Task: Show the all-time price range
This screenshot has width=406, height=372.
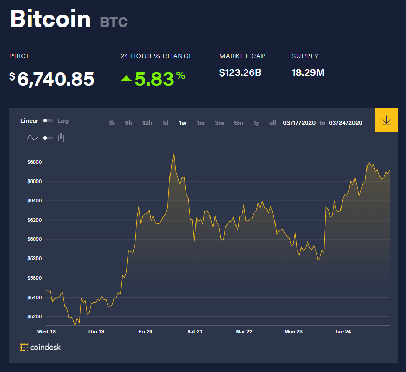Action: click(272, 123)
